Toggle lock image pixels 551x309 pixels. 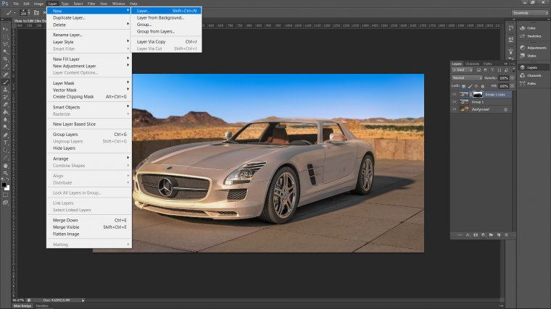click(471, 86)
